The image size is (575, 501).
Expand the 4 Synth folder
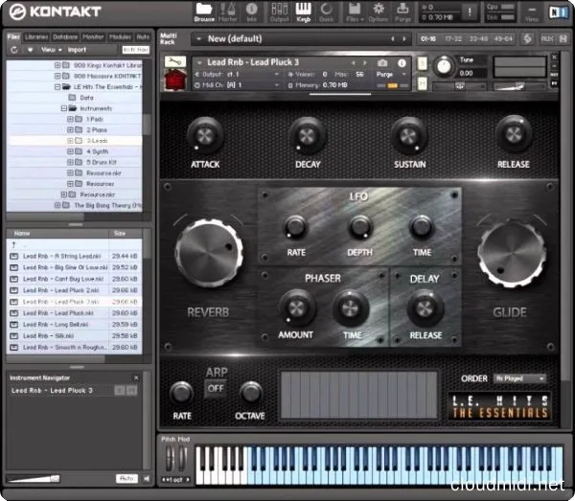70,151
